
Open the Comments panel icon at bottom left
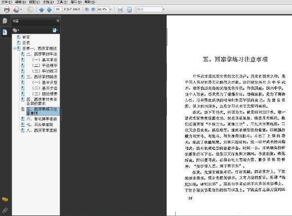tap(5, 199)
